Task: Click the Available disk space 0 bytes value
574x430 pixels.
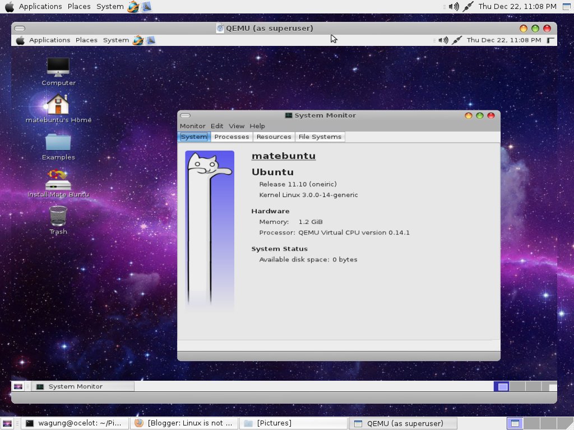Action: tap(345, 260)
